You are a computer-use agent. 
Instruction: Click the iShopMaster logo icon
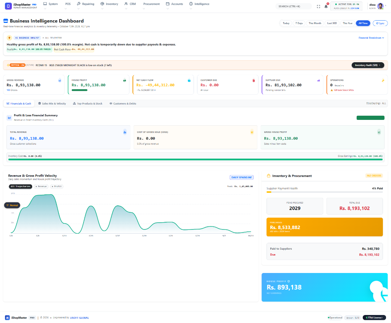tap(8, 6)
